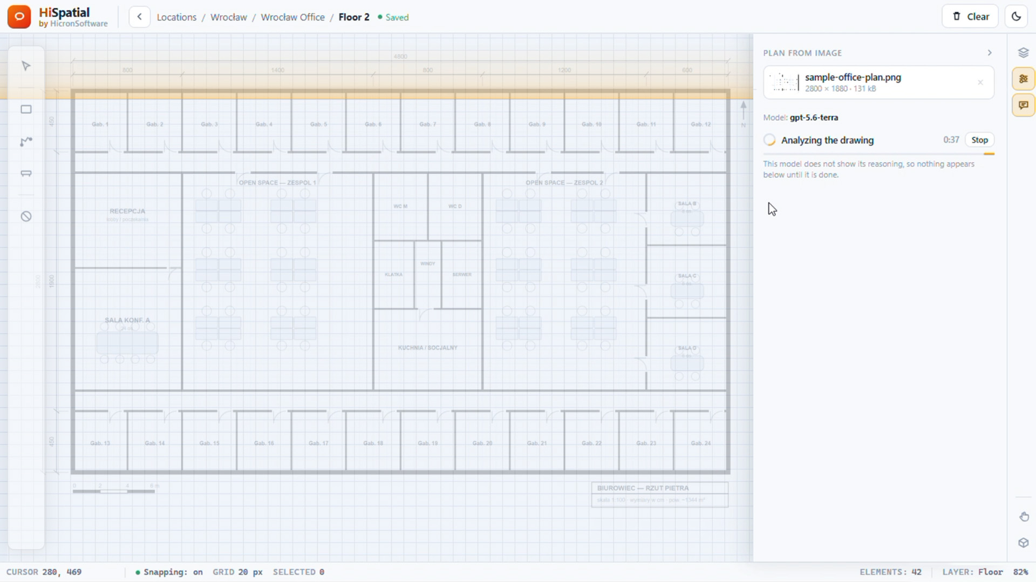The image size is (1036, 582).
Task: Click the SALA KONF. A label
Action: 127,320
